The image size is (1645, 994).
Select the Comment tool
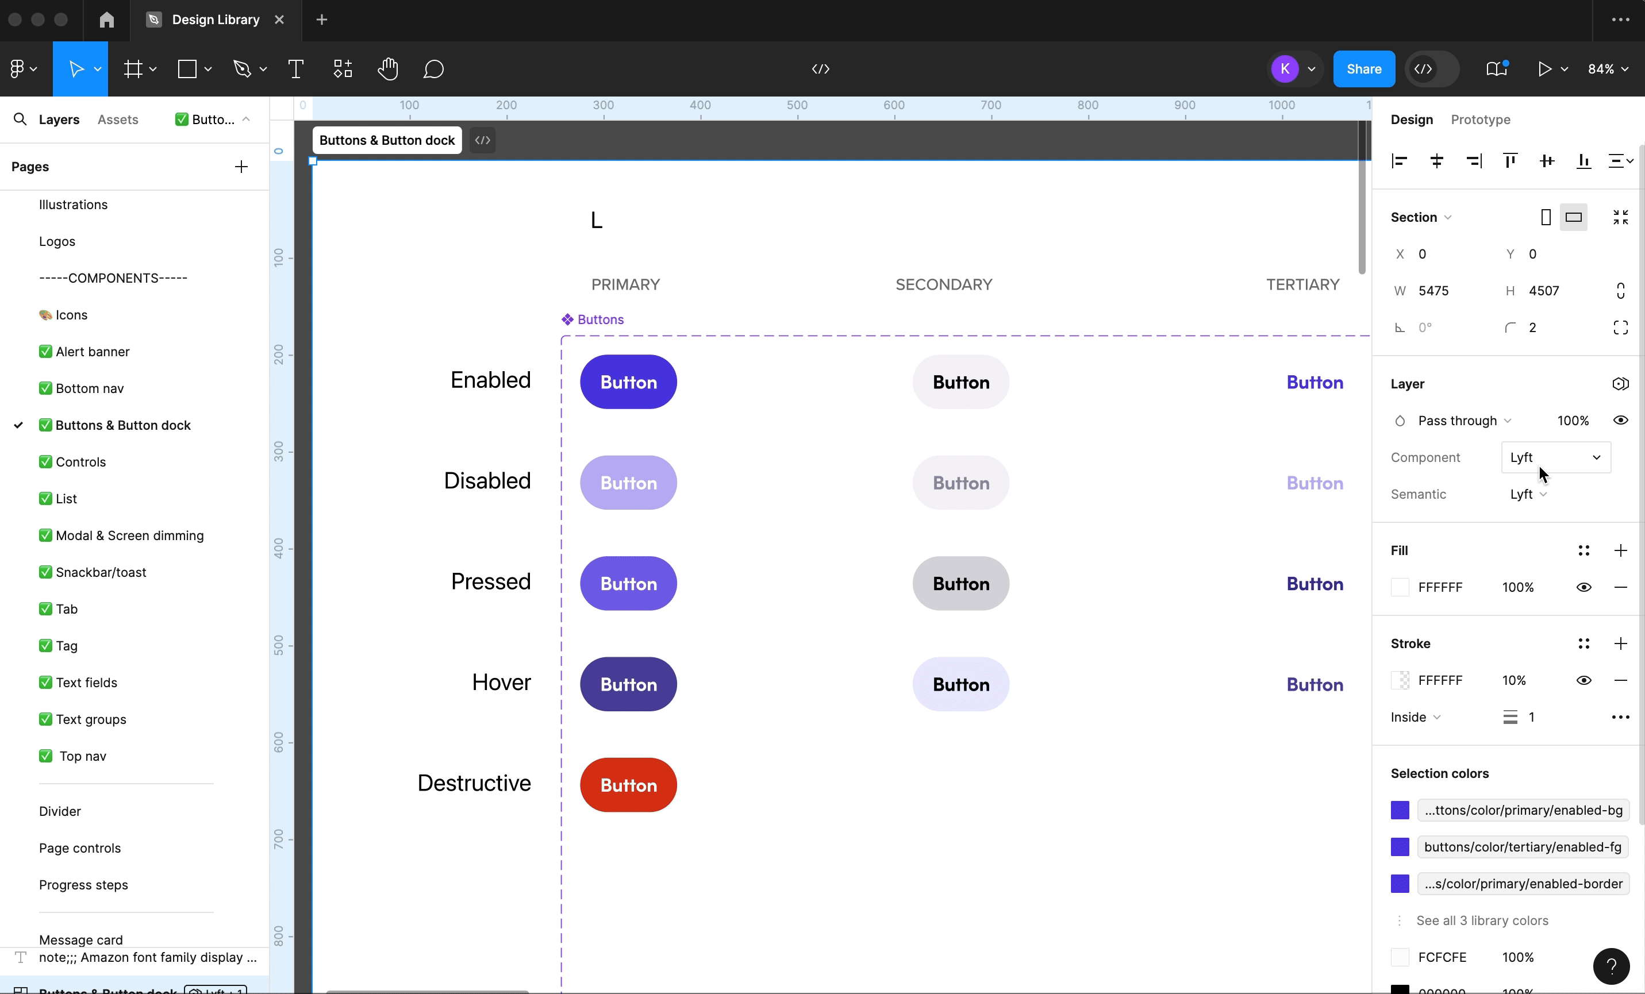tap(433, 69)
